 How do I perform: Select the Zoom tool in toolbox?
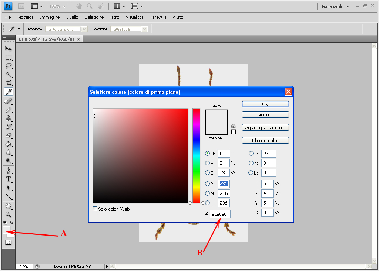click(x=8, y=214)
